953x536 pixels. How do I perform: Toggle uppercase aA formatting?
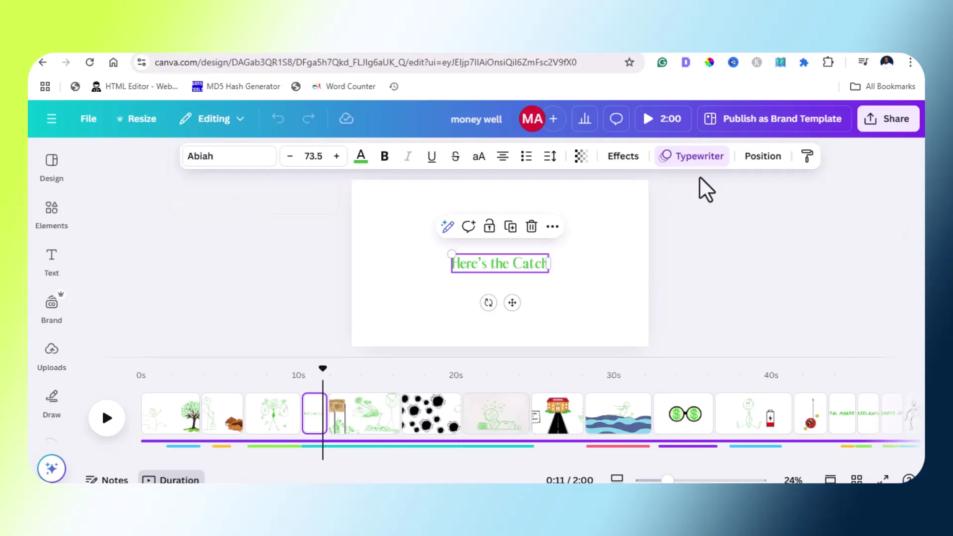[x=478, y=156]
